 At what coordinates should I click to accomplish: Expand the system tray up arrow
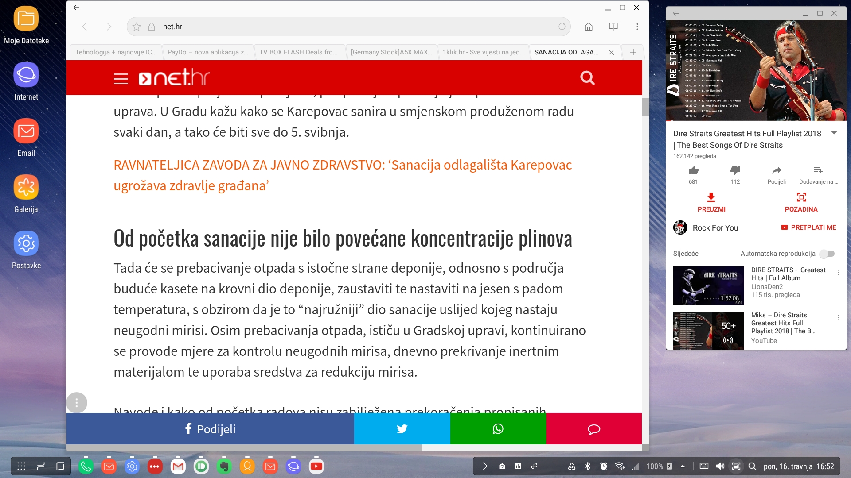683,466
